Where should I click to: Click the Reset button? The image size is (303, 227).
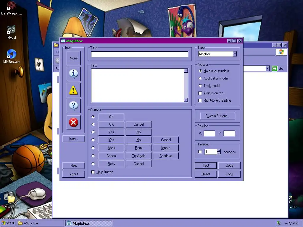coord(206,174)
